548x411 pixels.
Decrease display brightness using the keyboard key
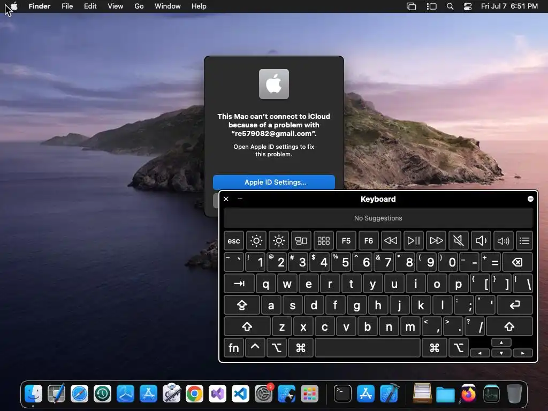pyautogui.click(x=256, y=241)
